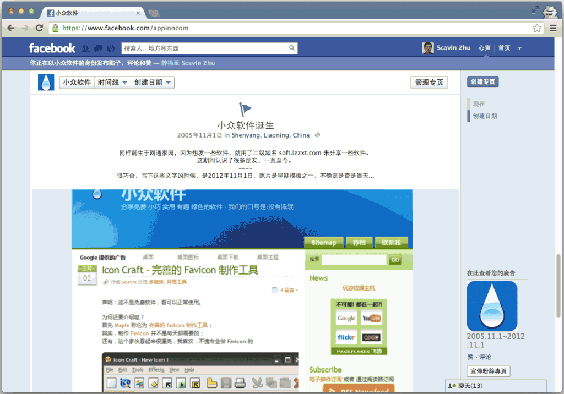
Task: Expand the 创建日期 dropdown in page header
Action: coord(152,83)
